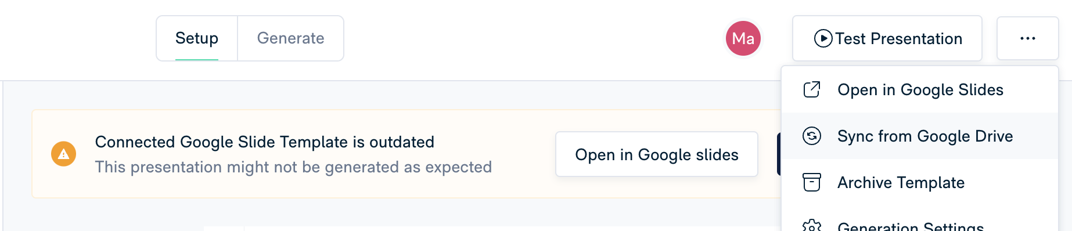
Task: Click Open in Google slides banner button
Action: pyautogui.click(x=656, y=154)
